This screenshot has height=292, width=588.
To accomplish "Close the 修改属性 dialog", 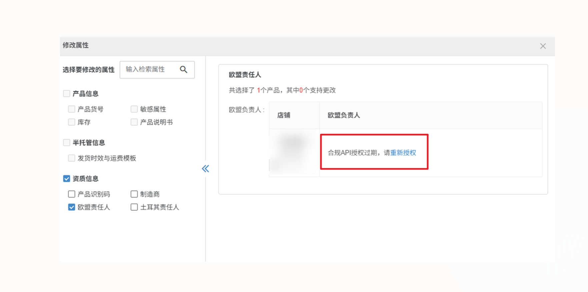I will (543, 46).
